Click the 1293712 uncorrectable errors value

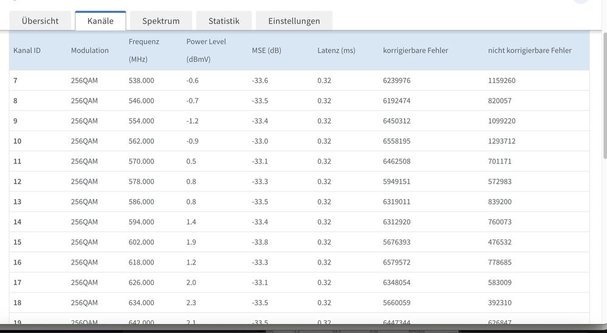pyautogui.click(x=501, y=141)
